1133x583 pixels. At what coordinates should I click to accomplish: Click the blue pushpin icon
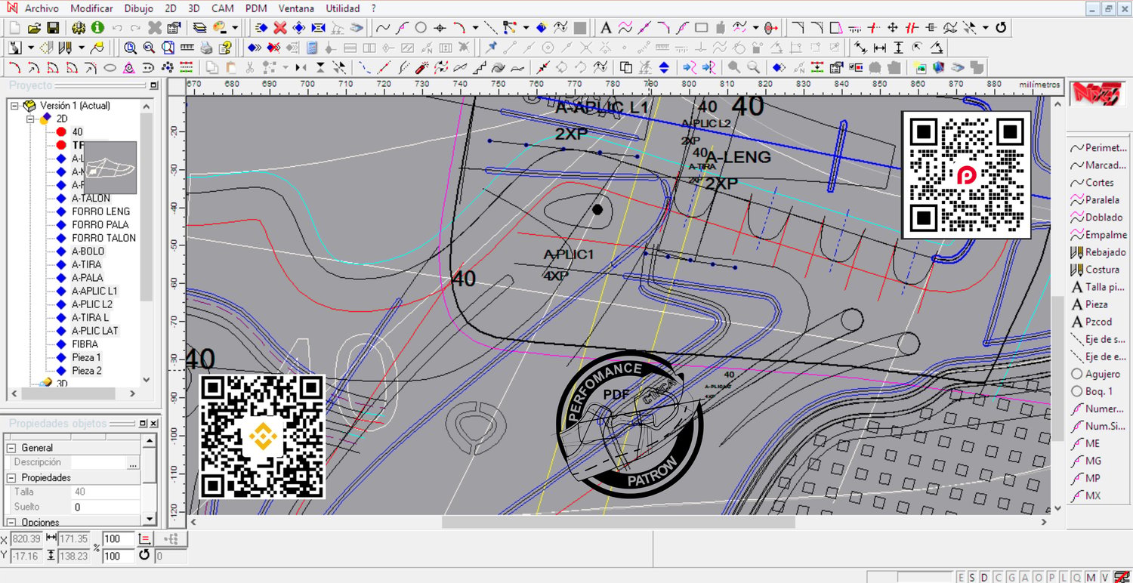click(492, 48)
